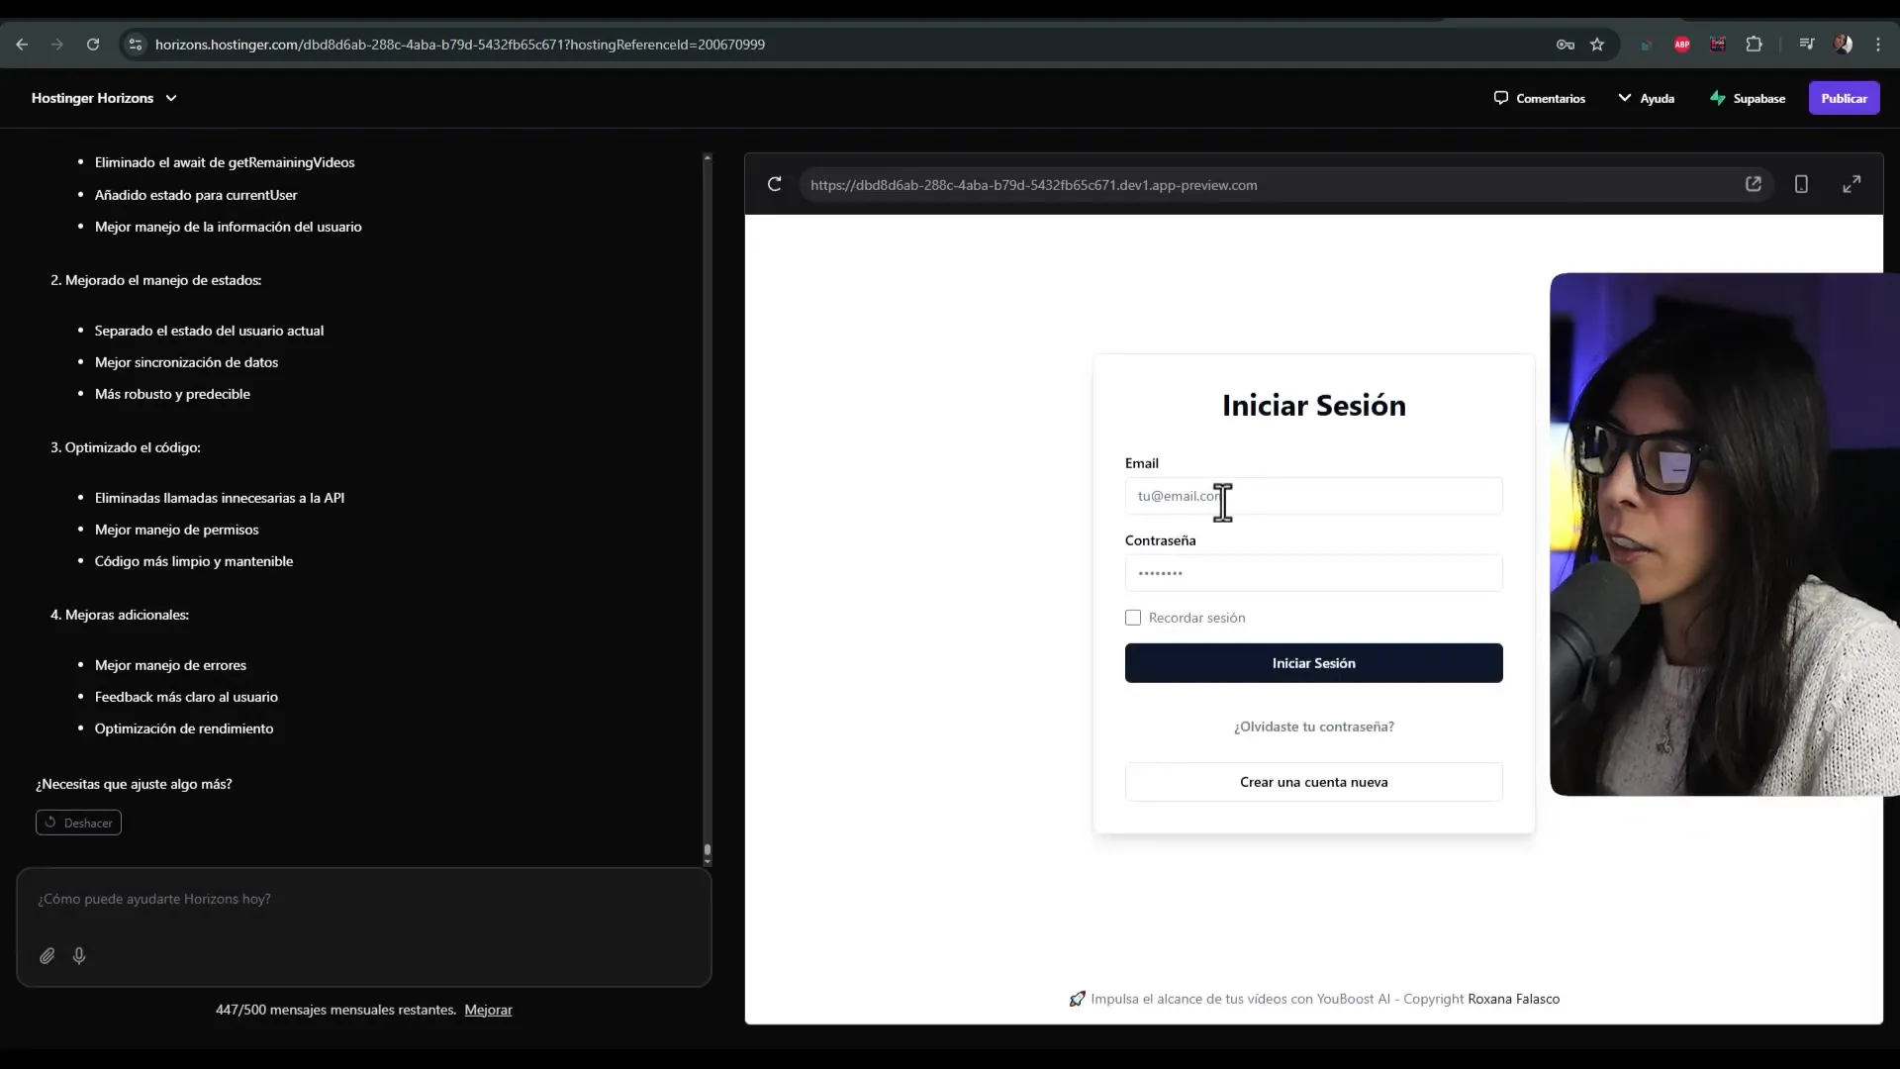This screenshot has width=1900, height=1069.
Task: Open the Supabase integration
Action: click(1748, 98)
